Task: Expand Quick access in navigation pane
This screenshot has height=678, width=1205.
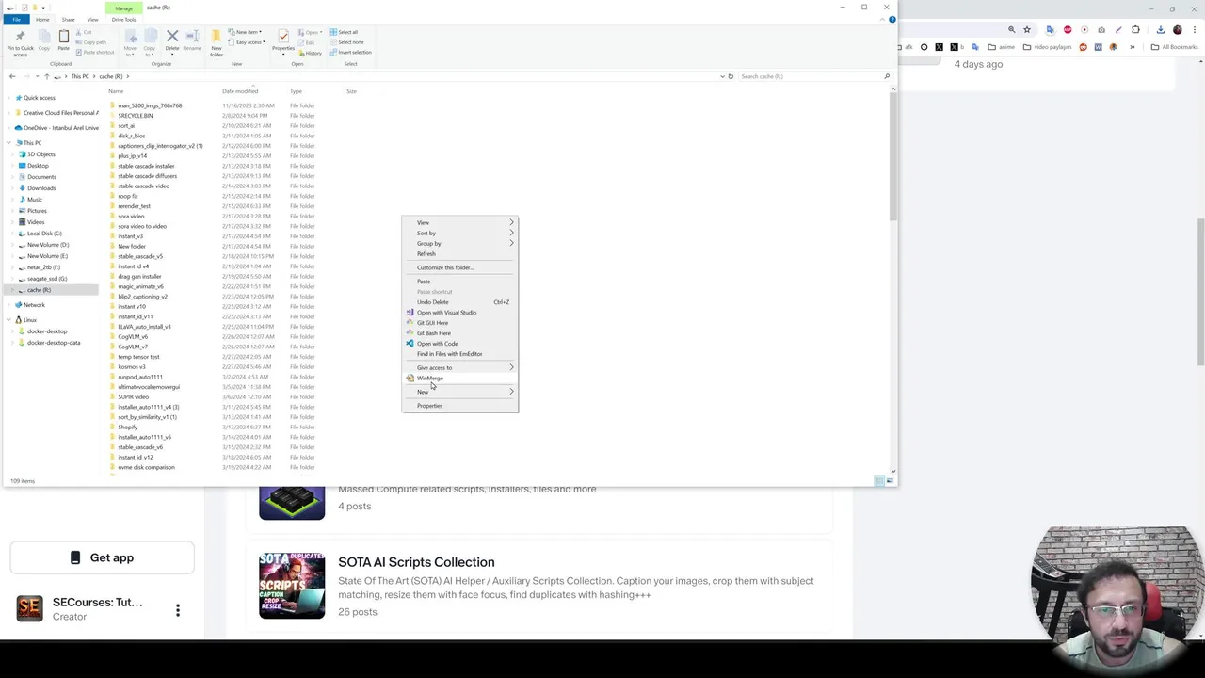Action: coord(9,98)
